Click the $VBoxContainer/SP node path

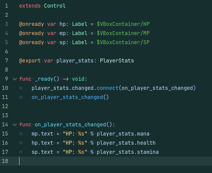point(123,42)
